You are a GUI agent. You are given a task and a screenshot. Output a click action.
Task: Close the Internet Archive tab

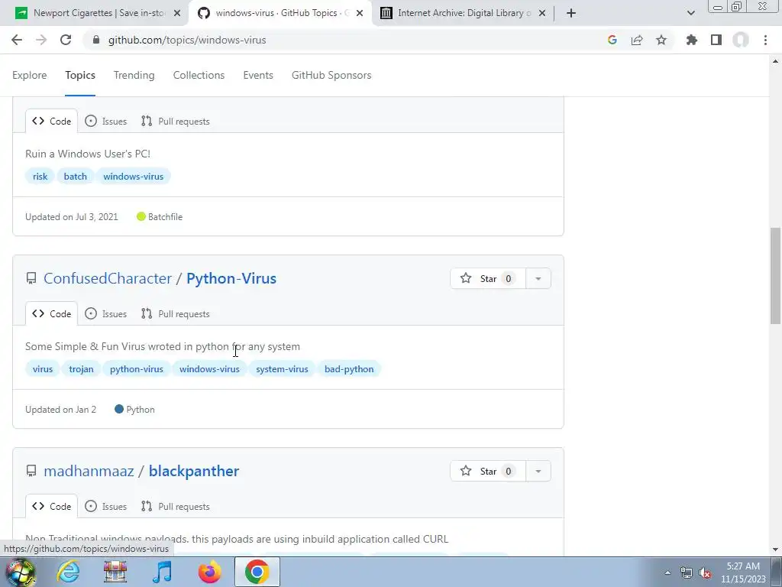click(x=542, y=13)
